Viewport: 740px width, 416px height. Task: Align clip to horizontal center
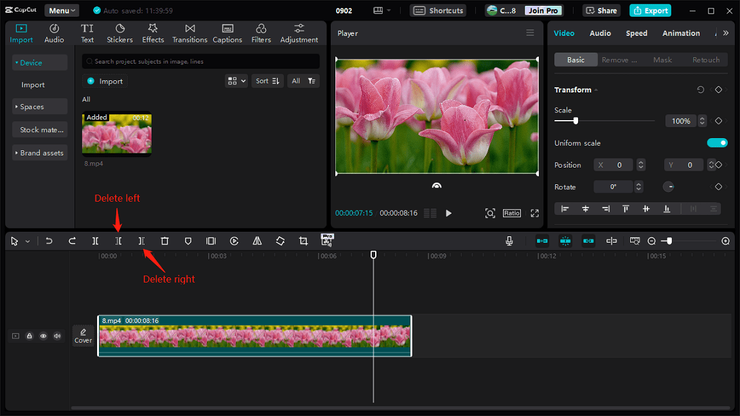(585, 209)
